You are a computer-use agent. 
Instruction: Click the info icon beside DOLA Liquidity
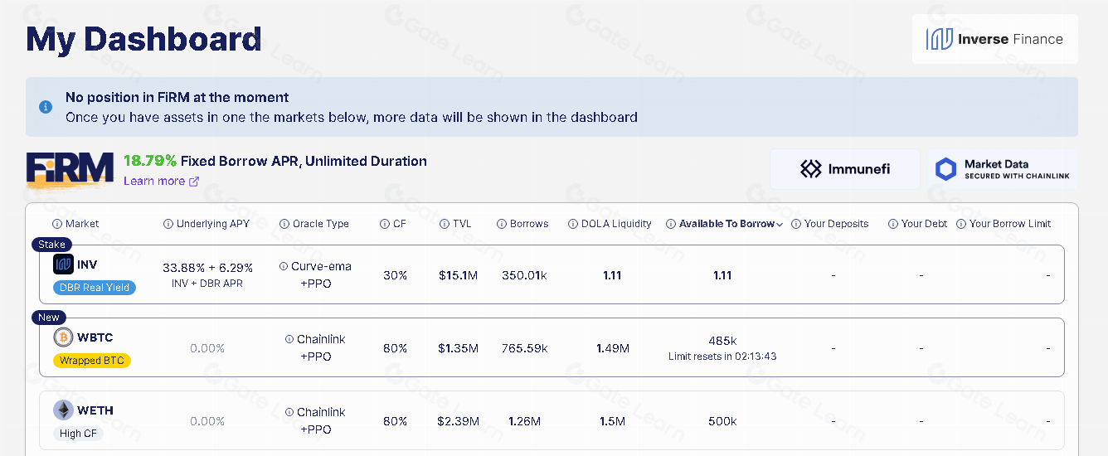(x=573, y=224)
